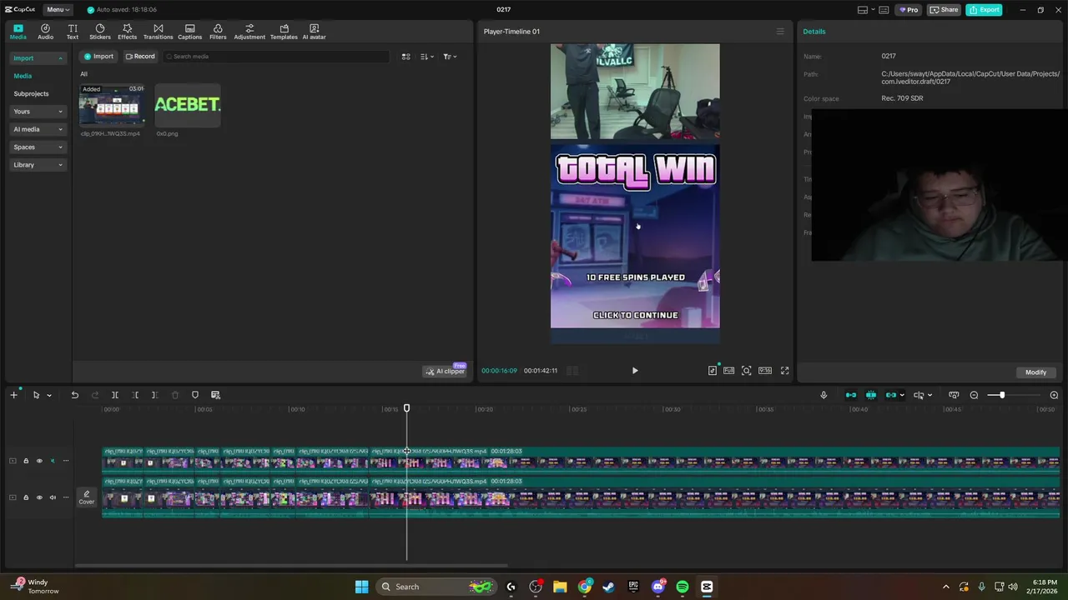Open the media sort dropdown
This screenshot has width=1068, height=600.
[x=427, y=57]
